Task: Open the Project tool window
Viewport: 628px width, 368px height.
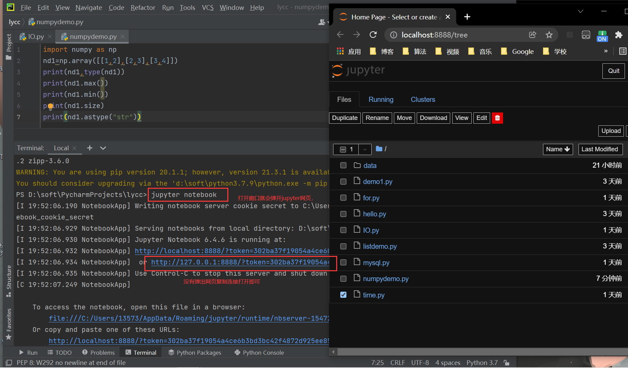Action: [9, 47]
